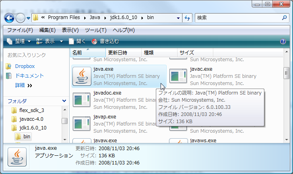This screenshot has height=174, width=293.
Task: Click the file list scrollbar thumb
Action: point(286,73)
